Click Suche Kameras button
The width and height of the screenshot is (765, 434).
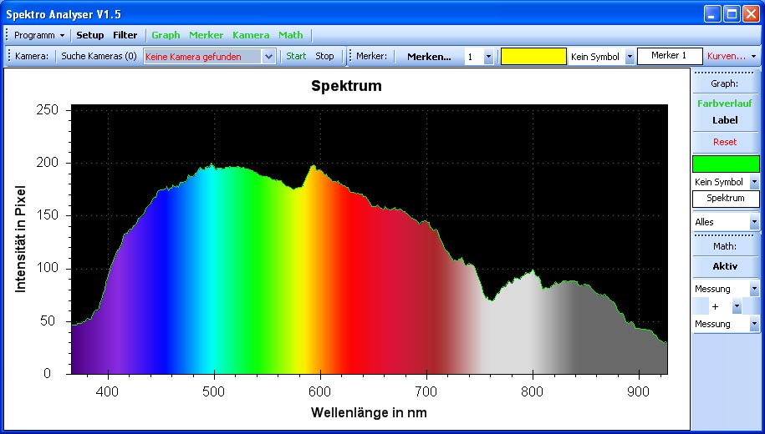[x=99, y=57]
